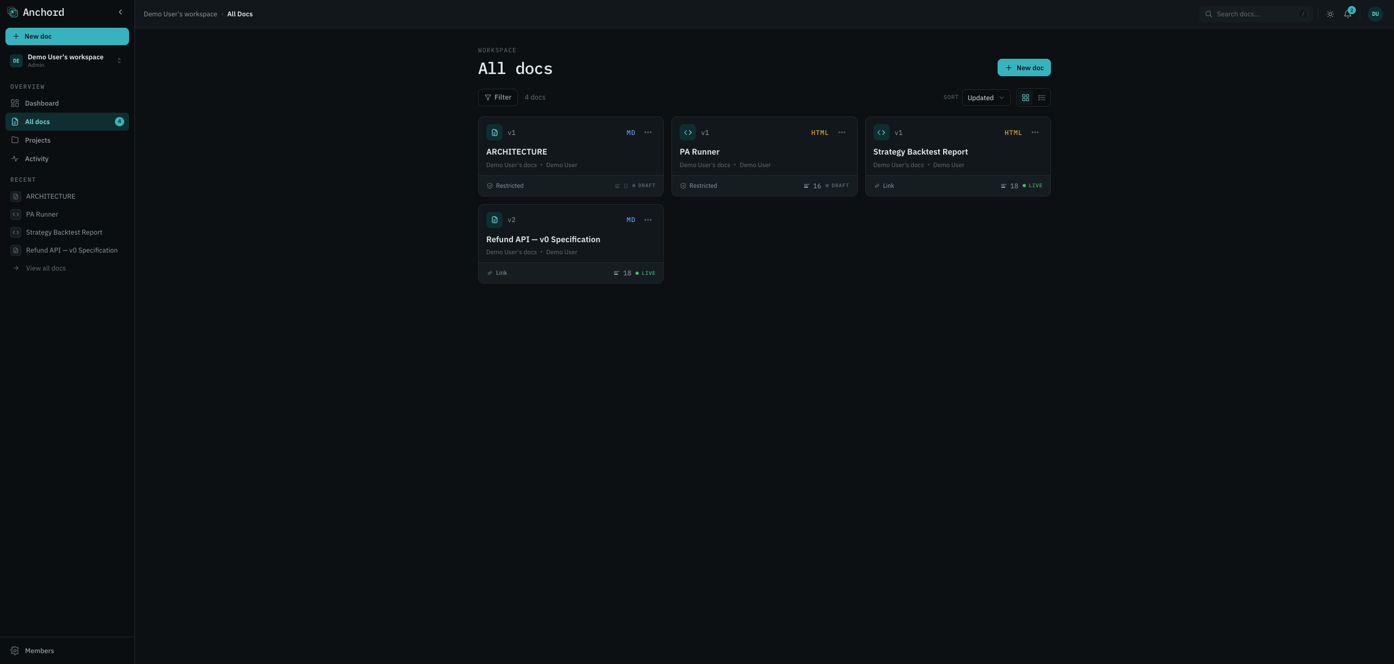Click the 4 docs count text
Screen dimensions: 1394x664
tap(535, 97)
